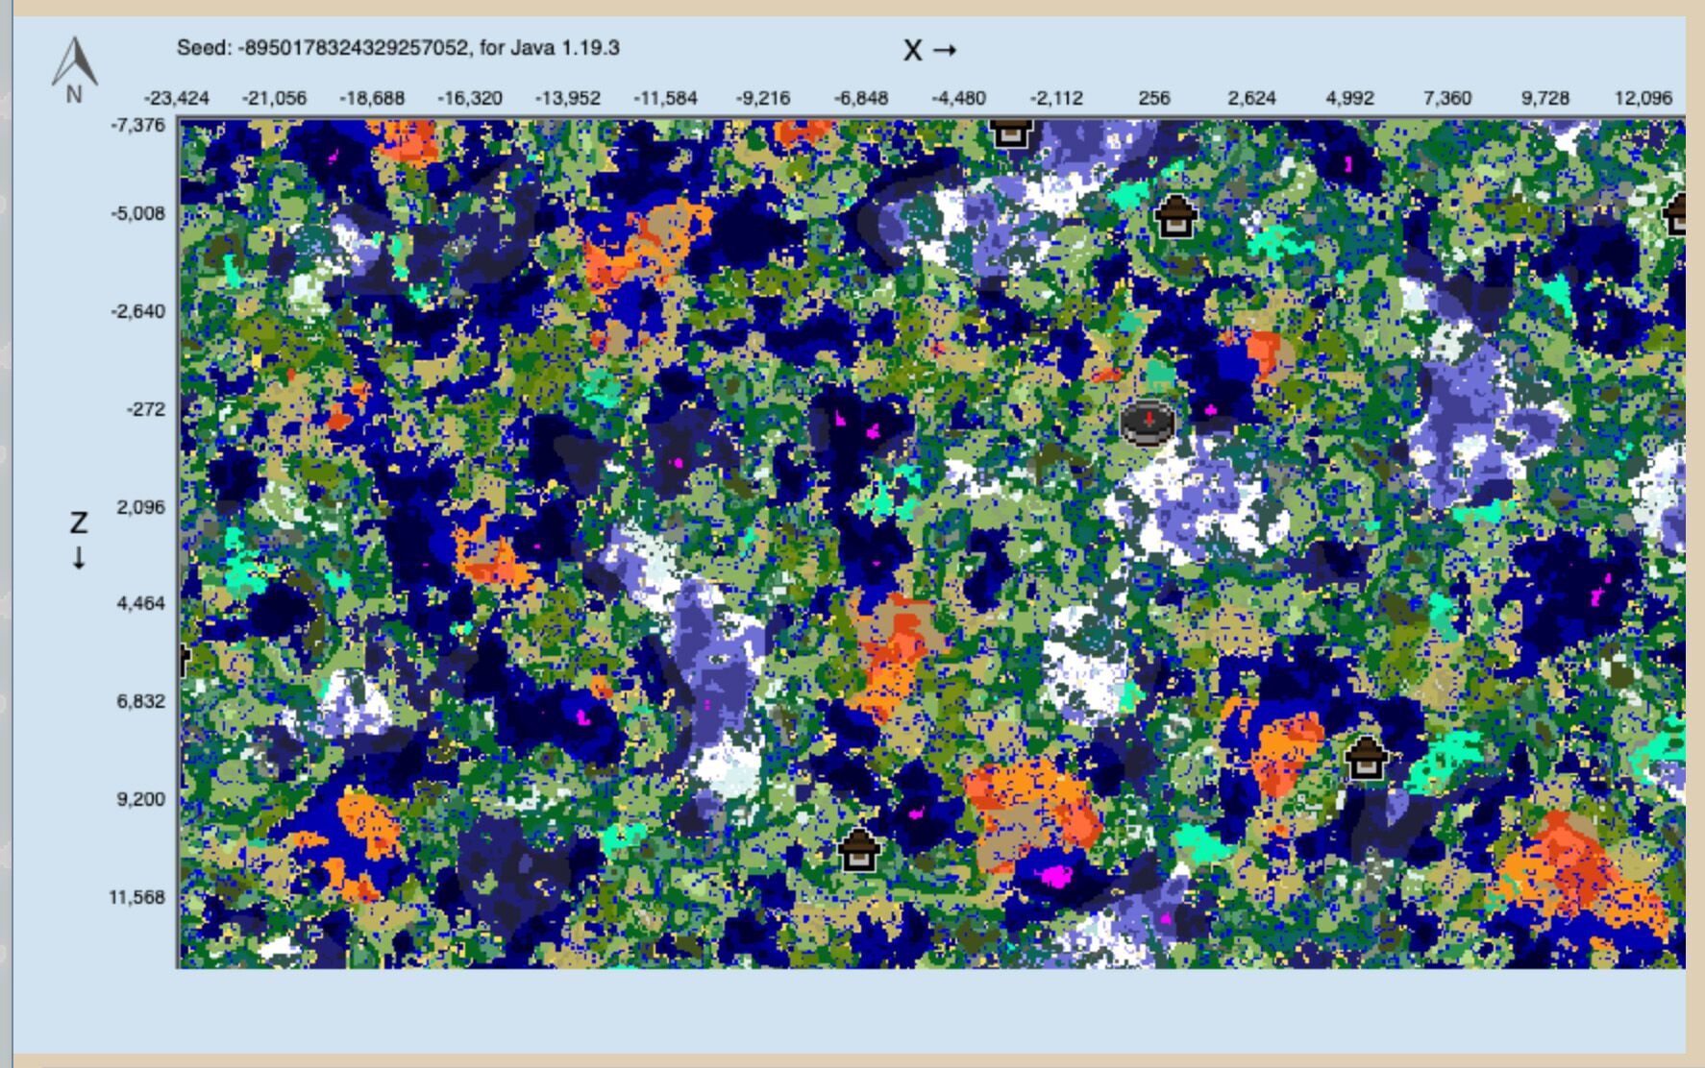Select the witch hut marker directly north of spawn
The height and width of the screenshot is (1068, 1705).
pyautogui.click(x=1174, y=216)
